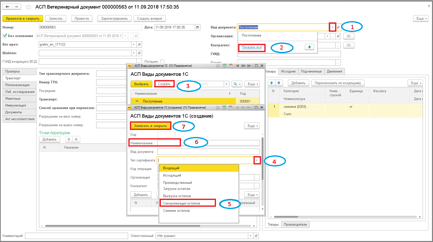The image size is (433, 242).
Task: Move row up in goods table
Action: coord(271,83)
